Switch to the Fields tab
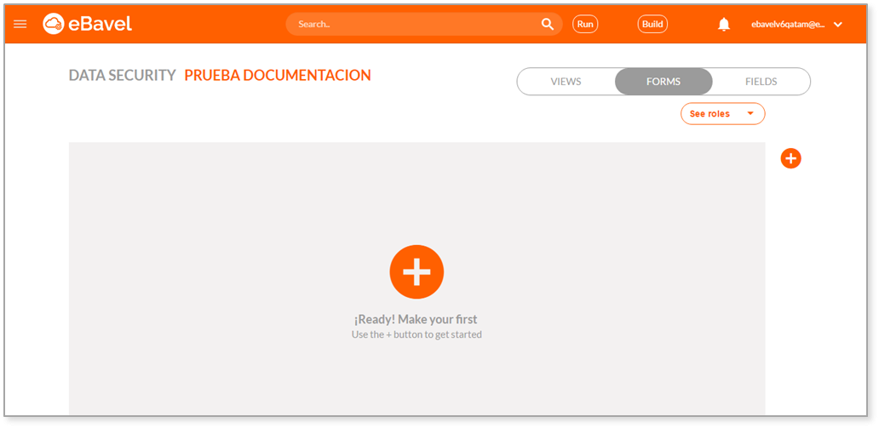 [x=761, y=82]
